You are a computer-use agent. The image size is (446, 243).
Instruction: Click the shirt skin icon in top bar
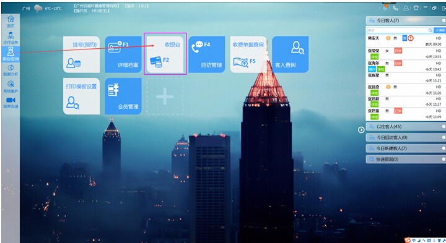(x=416, y=8)
